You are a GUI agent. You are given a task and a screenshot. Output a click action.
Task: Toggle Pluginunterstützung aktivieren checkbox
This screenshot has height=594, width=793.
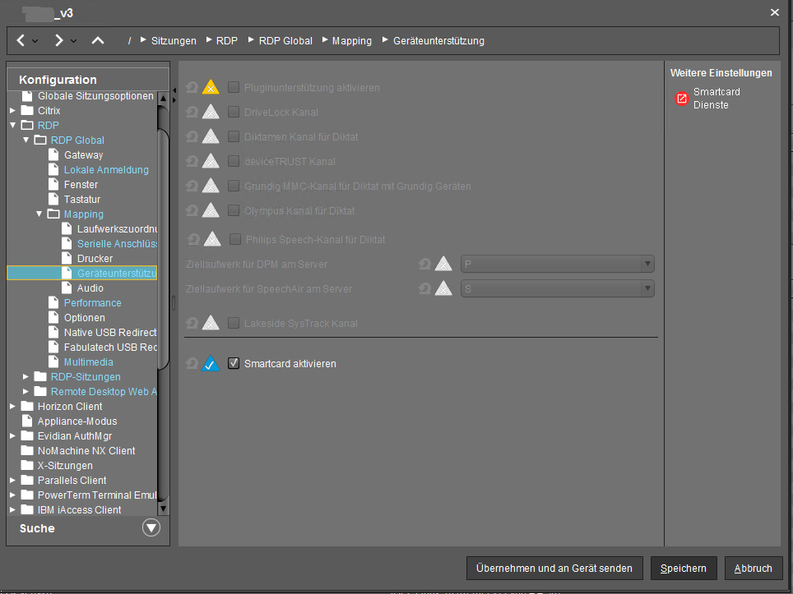(x=234, y=87)
